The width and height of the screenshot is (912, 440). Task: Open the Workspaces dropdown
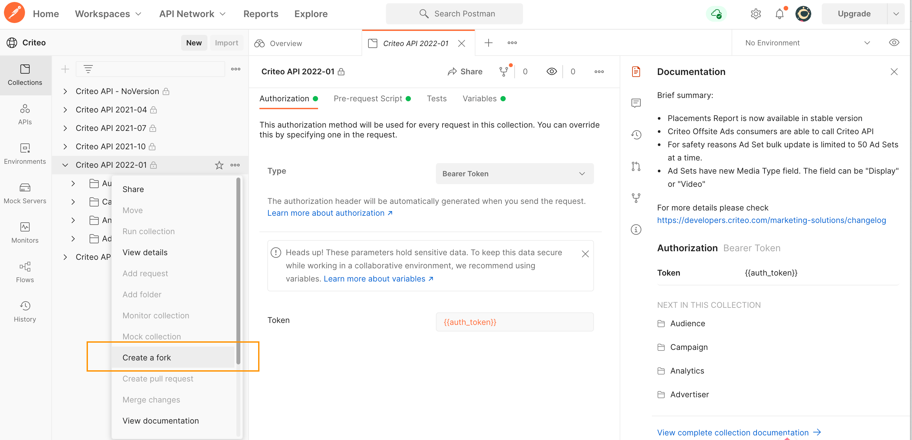[x=108, y=14]
